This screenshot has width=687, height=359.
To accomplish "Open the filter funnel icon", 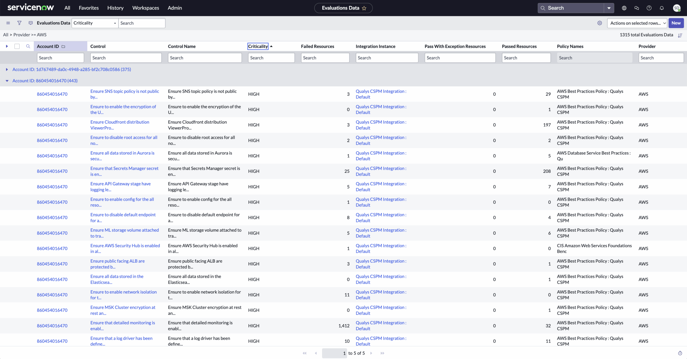I will [19, 23].
